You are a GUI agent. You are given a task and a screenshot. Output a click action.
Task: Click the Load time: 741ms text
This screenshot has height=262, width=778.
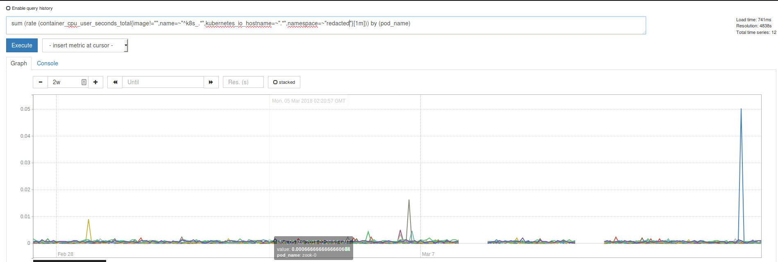[753, 20]
